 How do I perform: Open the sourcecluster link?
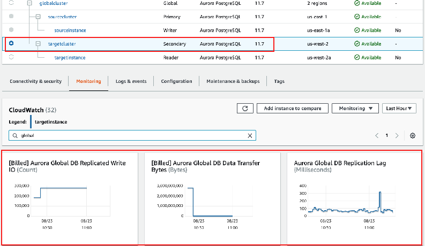click(x=62, y=17)
